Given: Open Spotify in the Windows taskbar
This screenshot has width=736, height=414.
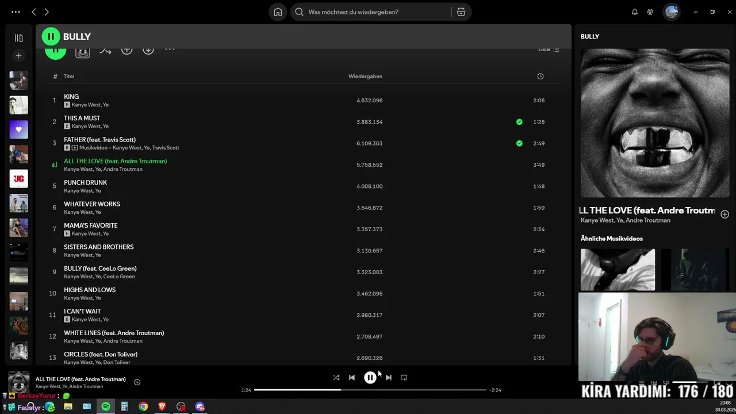Looking at the screenshot, I should click(106, 407).
